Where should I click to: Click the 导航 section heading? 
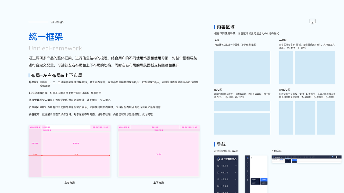(x=221, y=144)
